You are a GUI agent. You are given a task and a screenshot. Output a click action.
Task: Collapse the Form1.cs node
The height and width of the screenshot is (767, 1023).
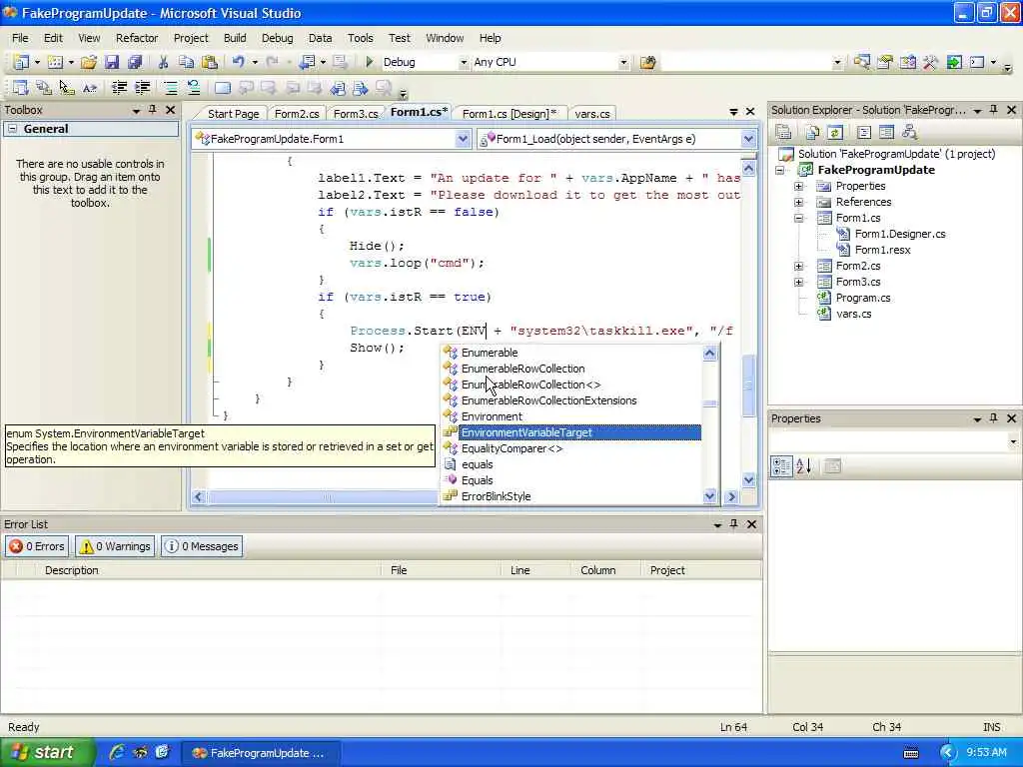[x=798, y=218]
